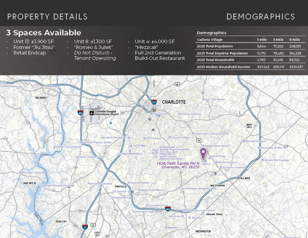Click the route 27 marker east of Eastway Crossing
Screen dimensions: 308x238
coord(214,118)
